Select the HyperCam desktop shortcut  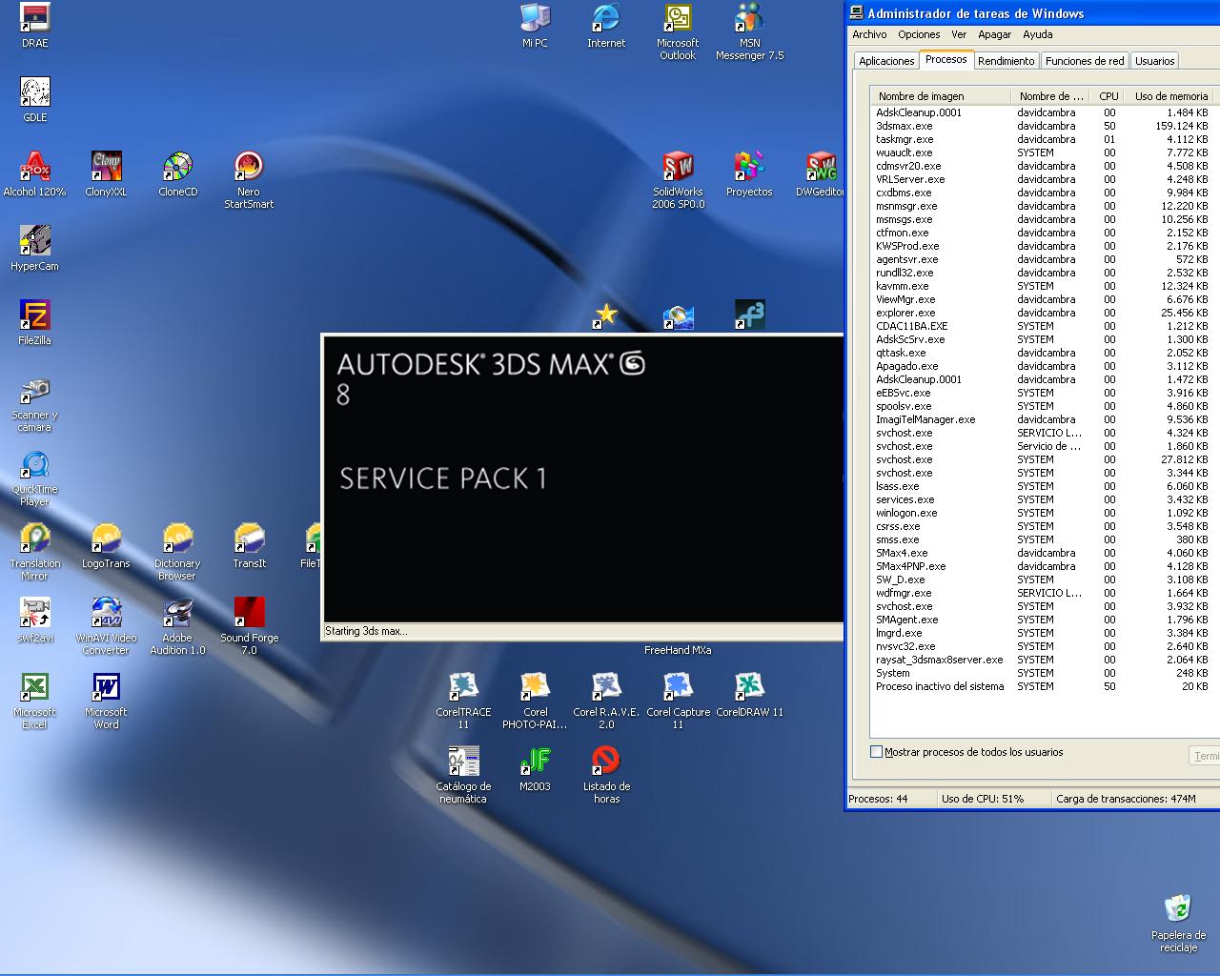point(35,249)
